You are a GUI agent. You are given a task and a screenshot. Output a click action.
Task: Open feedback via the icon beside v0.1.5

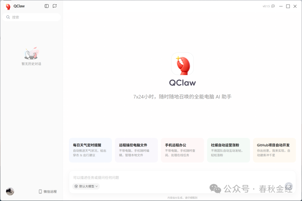tap(273, 6)
